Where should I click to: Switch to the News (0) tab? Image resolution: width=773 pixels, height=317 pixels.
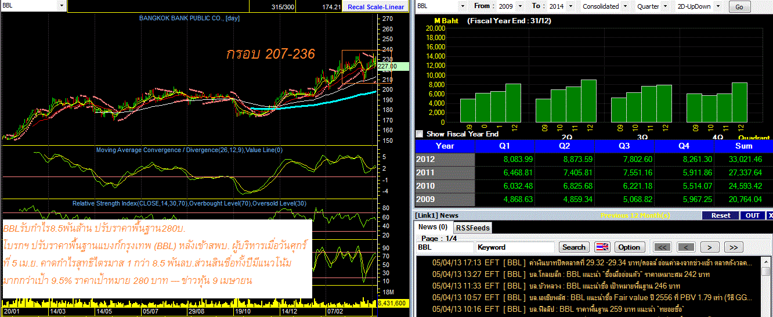(433, 227)
